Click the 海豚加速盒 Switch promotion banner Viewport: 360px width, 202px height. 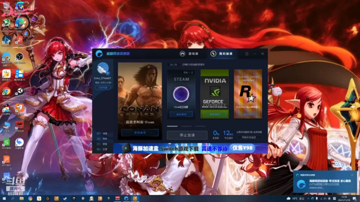pyautogui.click(x=190, y=148)
